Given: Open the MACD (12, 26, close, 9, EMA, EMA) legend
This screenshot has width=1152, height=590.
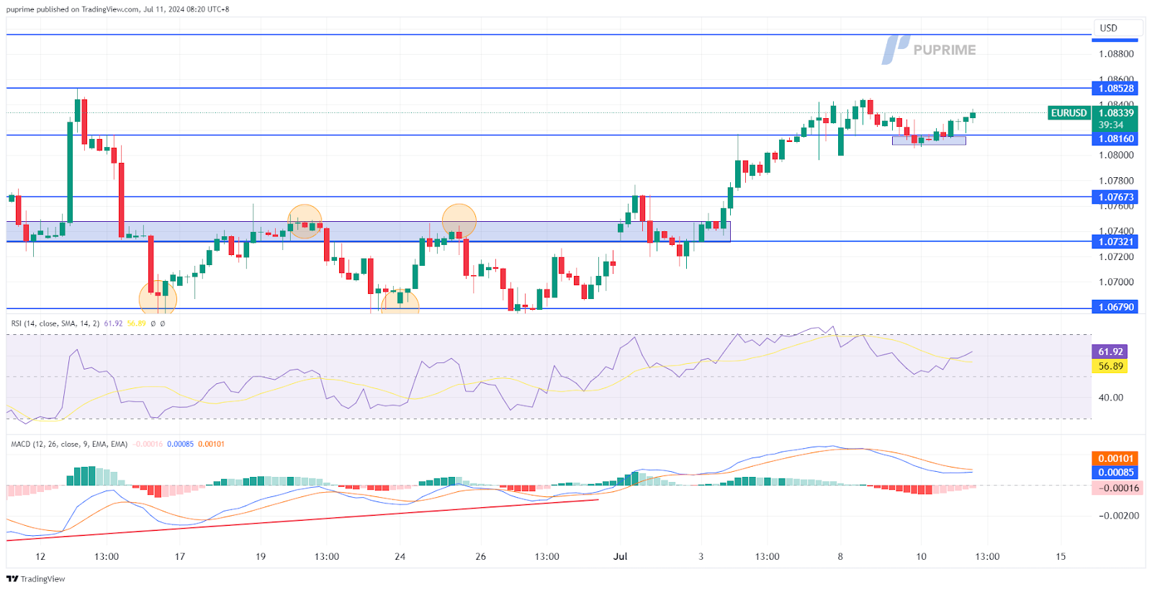Looking at the screenshot, I should pos(69,444).
